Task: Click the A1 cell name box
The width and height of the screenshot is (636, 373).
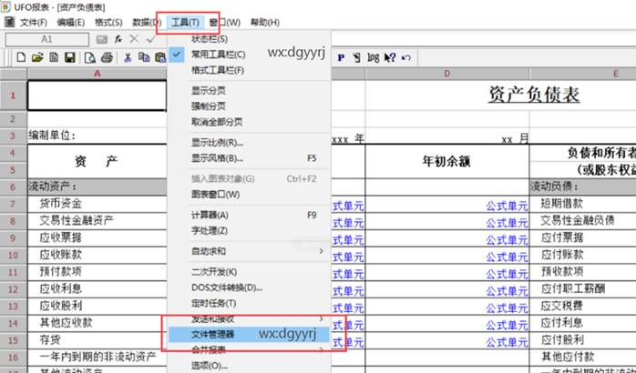Action: pyautogui.click(x=46, y=39)
